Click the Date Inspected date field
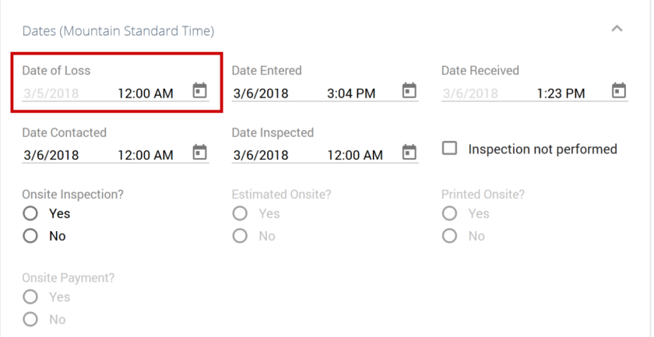Image resolution: width=654 pixels, height=337 pixels. click(261, 155)
